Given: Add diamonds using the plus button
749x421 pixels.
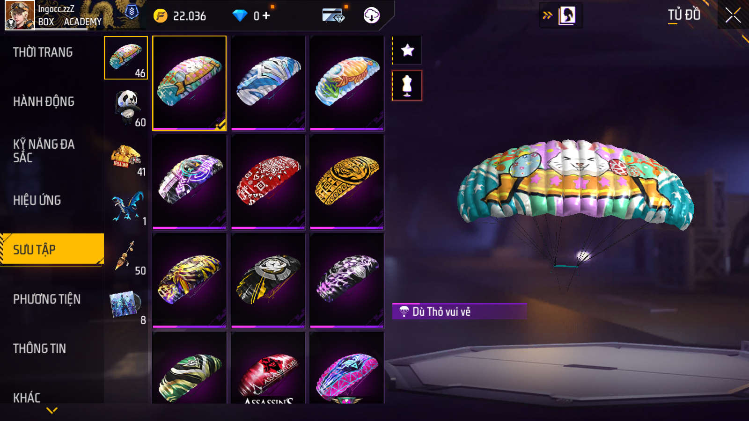Looking at the screenshot, I should pyautogui.click(x=266, y=15).
